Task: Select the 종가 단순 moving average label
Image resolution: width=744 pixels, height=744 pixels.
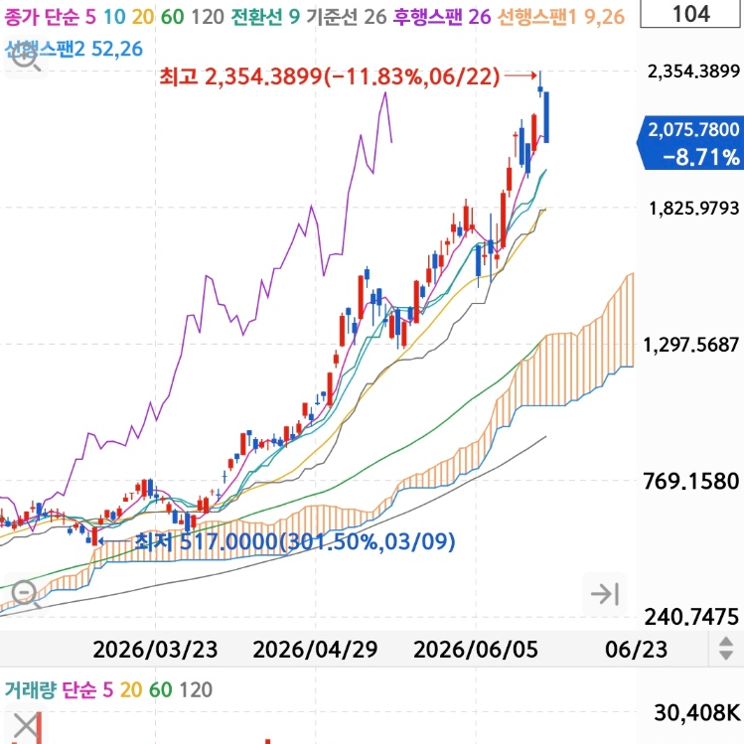Action: coord(42,17)
